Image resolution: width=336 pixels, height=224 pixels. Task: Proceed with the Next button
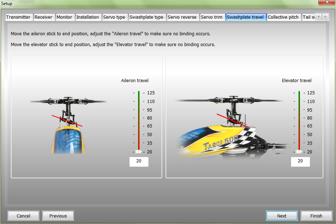click(282, 216)
